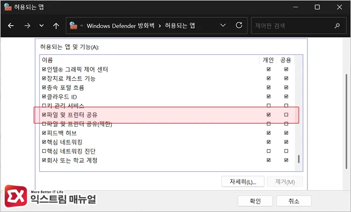Minimize the 허용되는 앱 window

tap(295, 7)
